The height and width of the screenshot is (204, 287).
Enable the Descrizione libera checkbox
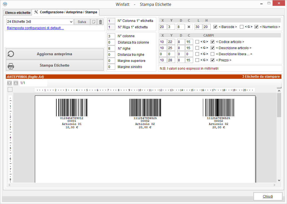[213, 54]
